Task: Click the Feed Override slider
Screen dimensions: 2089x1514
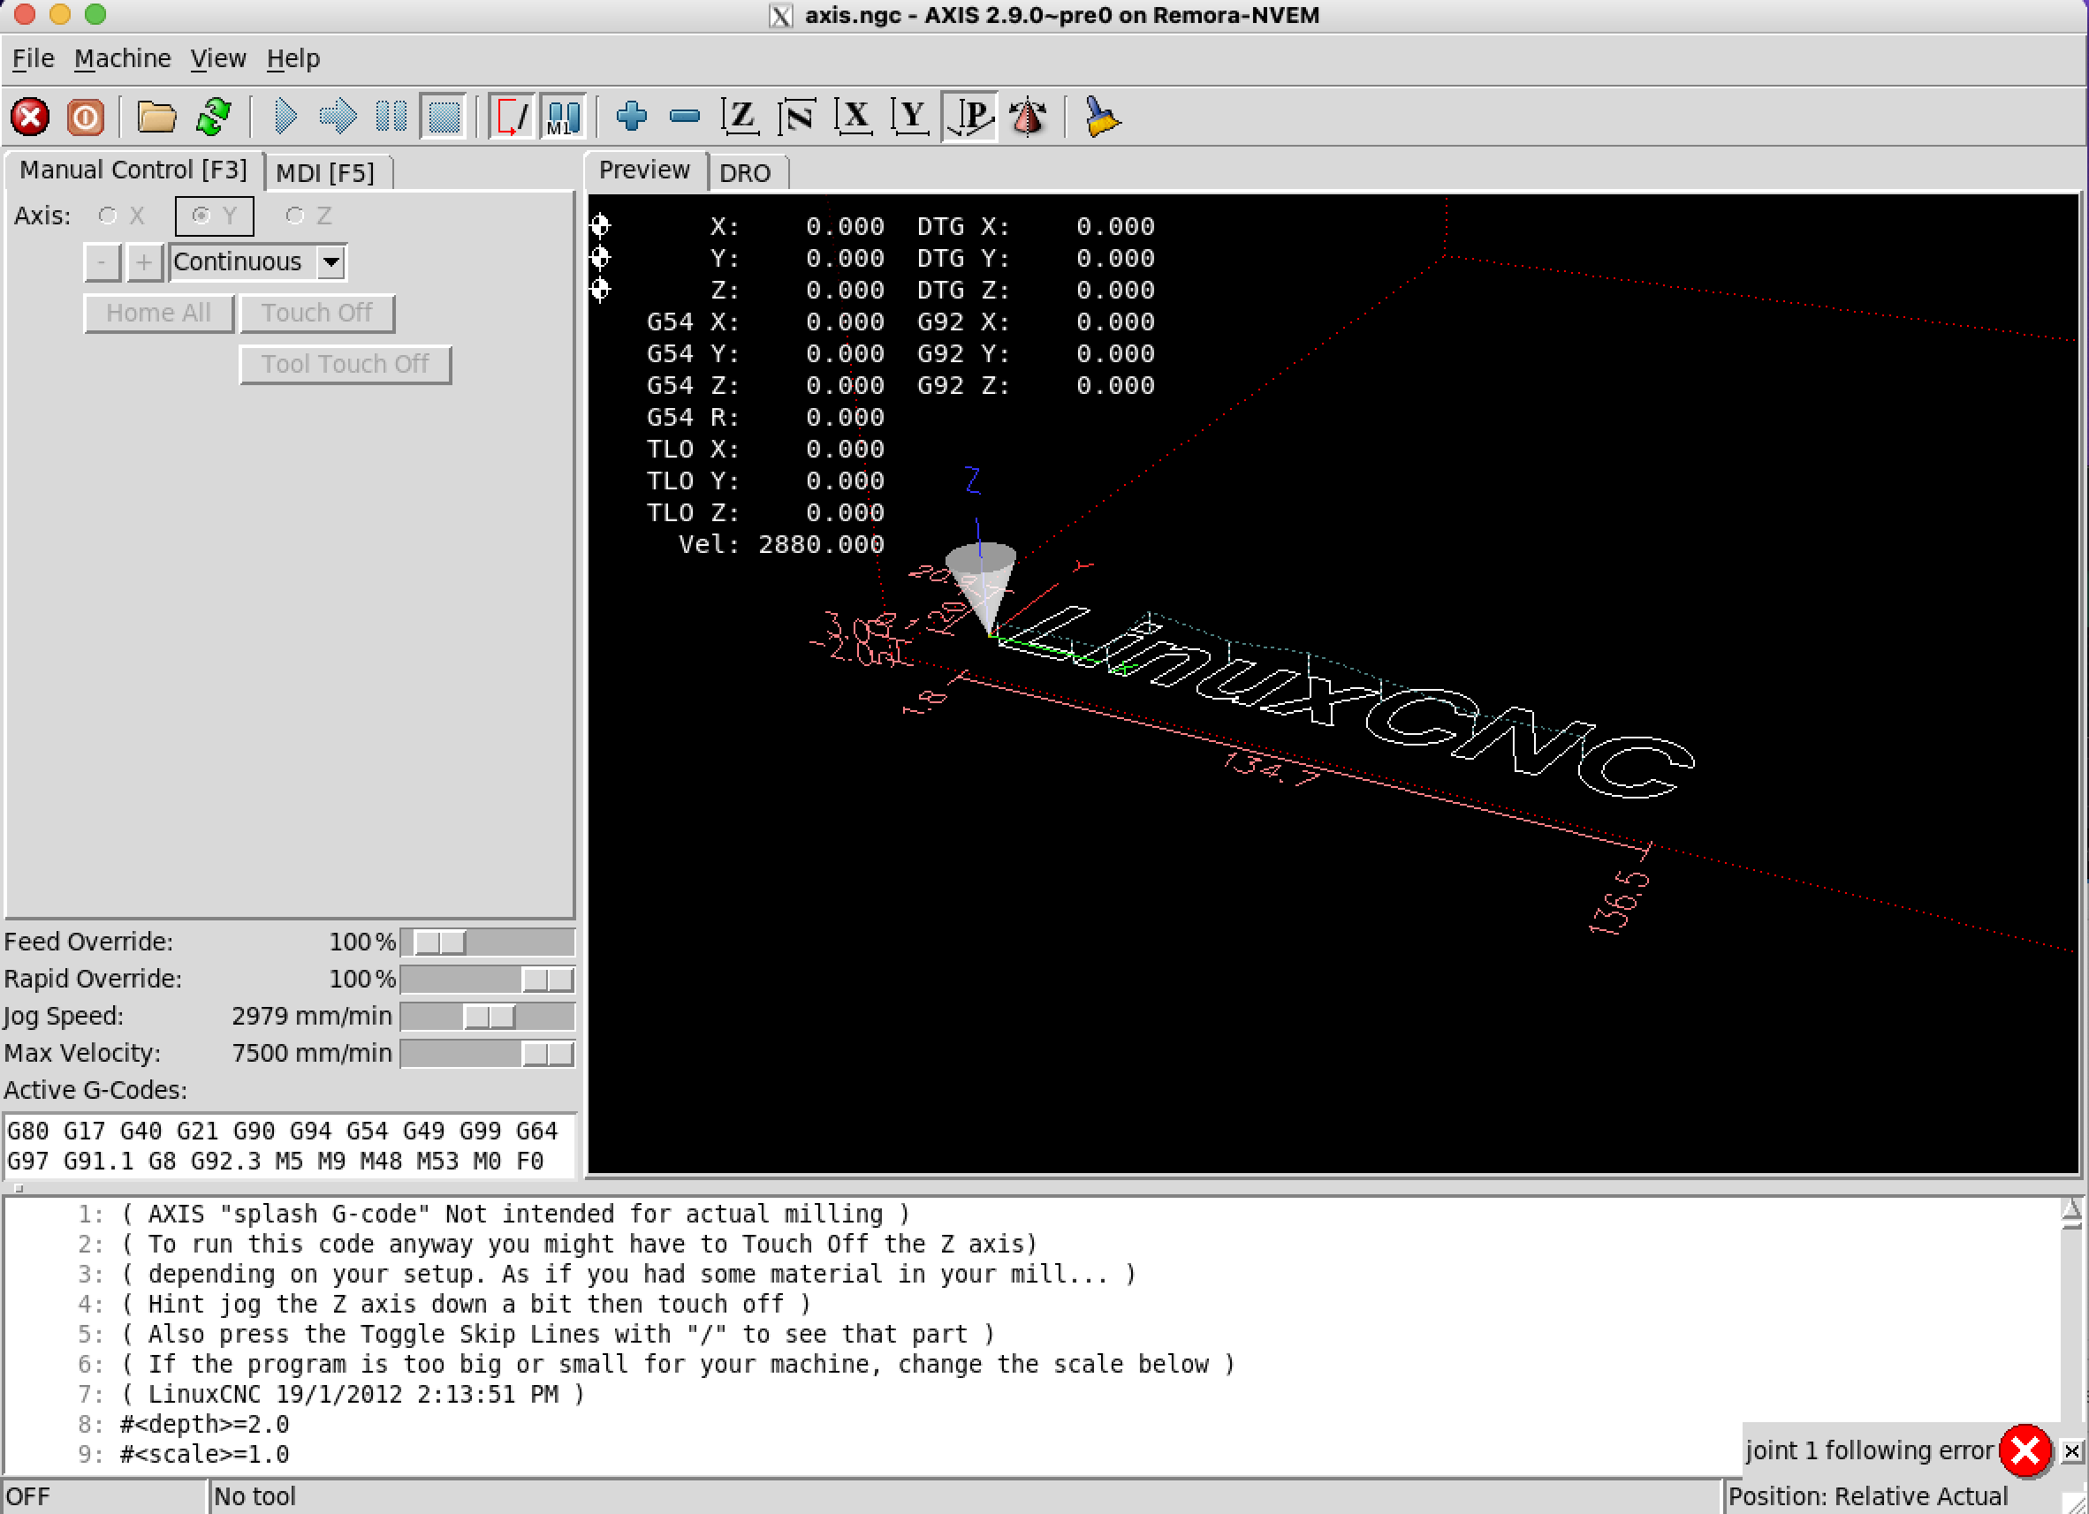Action: click(x=487, y=942)
